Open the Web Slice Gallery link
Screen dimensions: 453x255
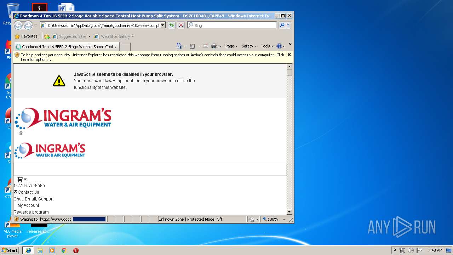tap(115, 36)
